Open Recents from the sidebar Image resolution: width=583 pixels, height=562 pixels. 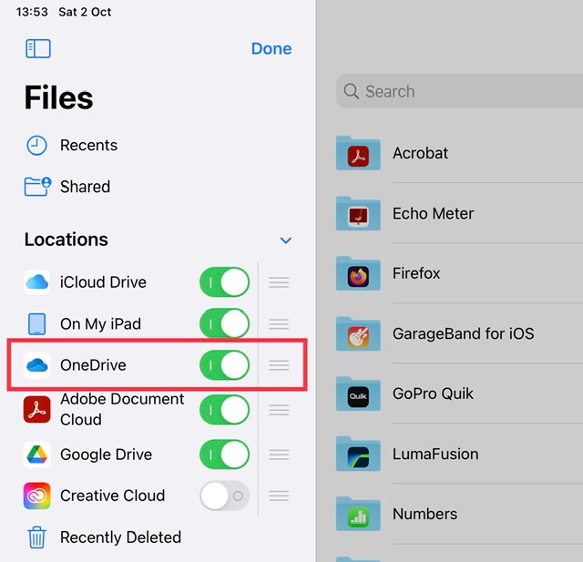71,146
